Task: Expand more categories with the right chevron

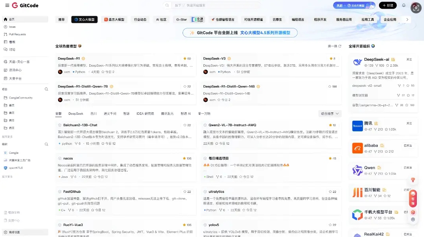Action: tap(407, 19)
